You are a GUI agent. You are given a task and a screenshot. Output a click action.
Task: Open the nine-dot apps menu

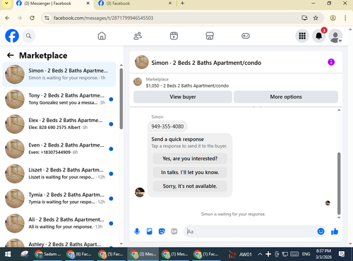[302, 36]
